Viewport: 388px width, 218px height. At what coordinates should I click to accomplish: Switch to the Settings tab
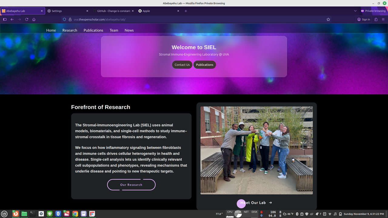coord(67,11)
